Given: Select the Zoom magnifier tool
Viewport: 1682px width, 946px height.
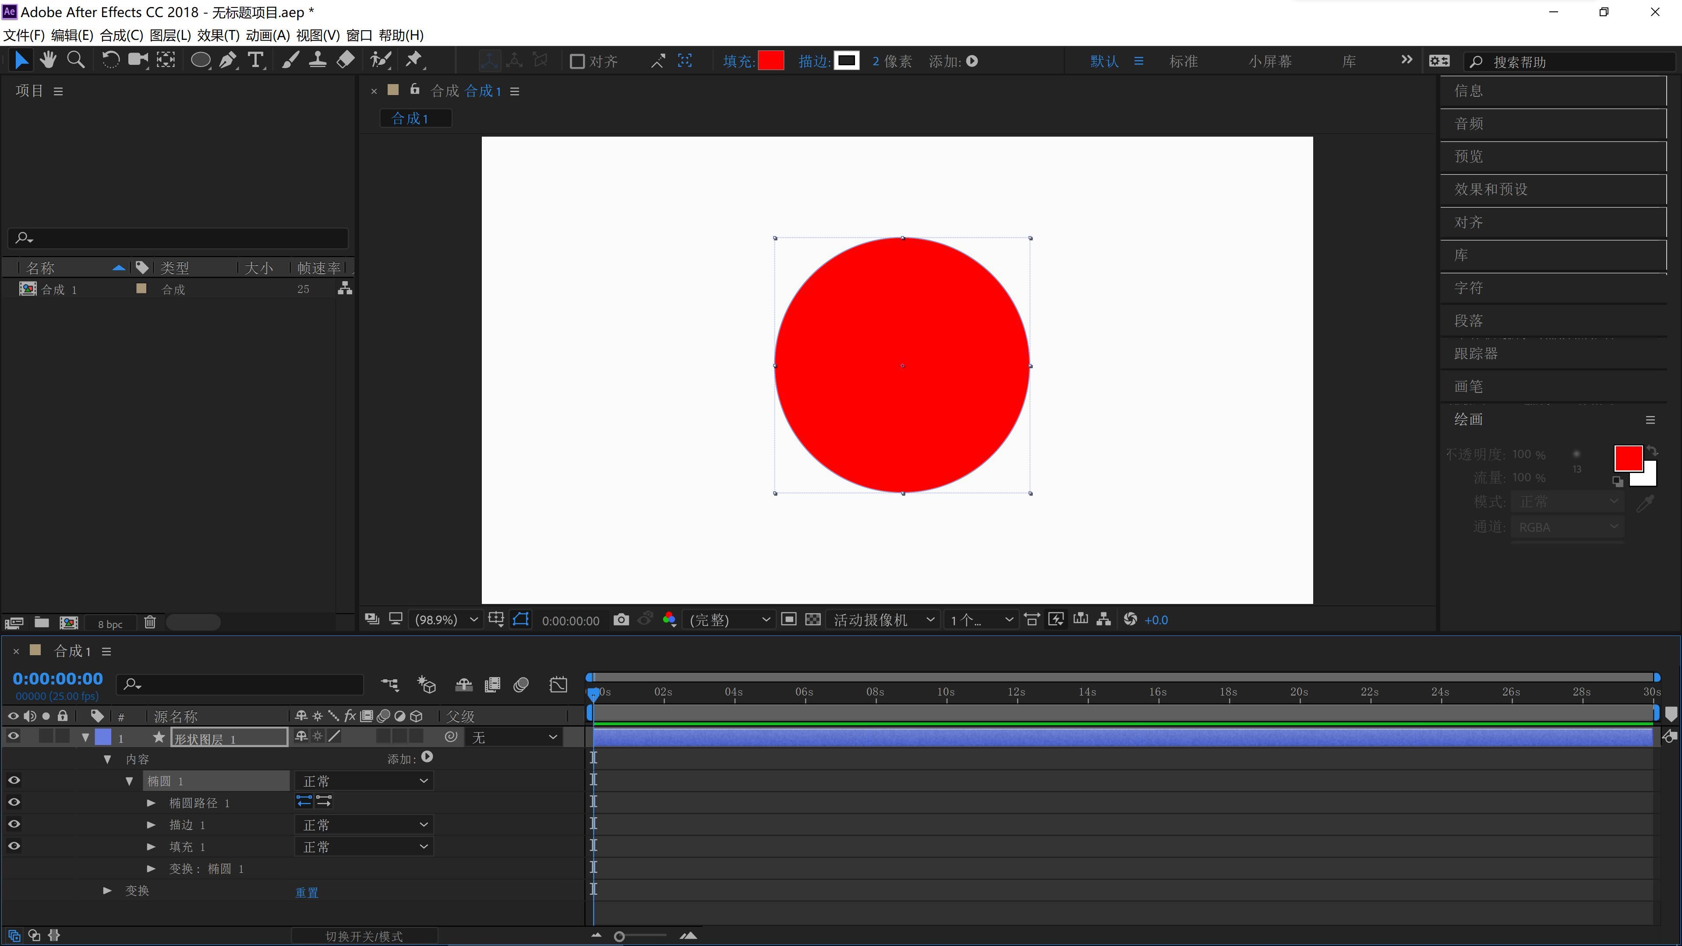Looking at the screenshot, I should [76, 61].
